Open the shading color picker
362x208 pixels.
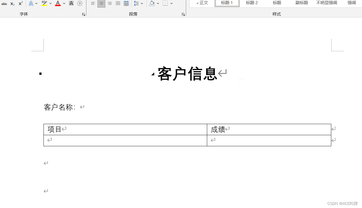coord(158,3)
